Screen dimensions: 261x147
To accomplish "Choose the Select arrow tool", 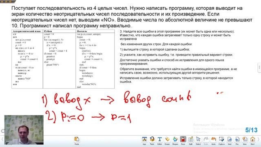I will [x=198, y=140].
